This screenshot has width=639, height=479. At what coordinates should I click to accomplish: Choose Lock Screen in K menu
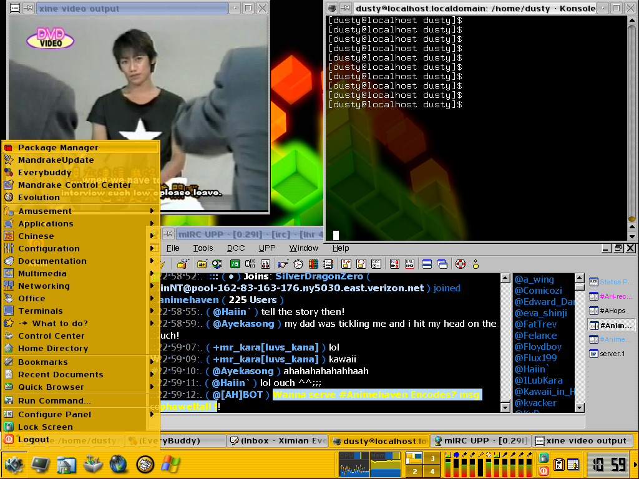pyautogui.click(x=80, y=427)
